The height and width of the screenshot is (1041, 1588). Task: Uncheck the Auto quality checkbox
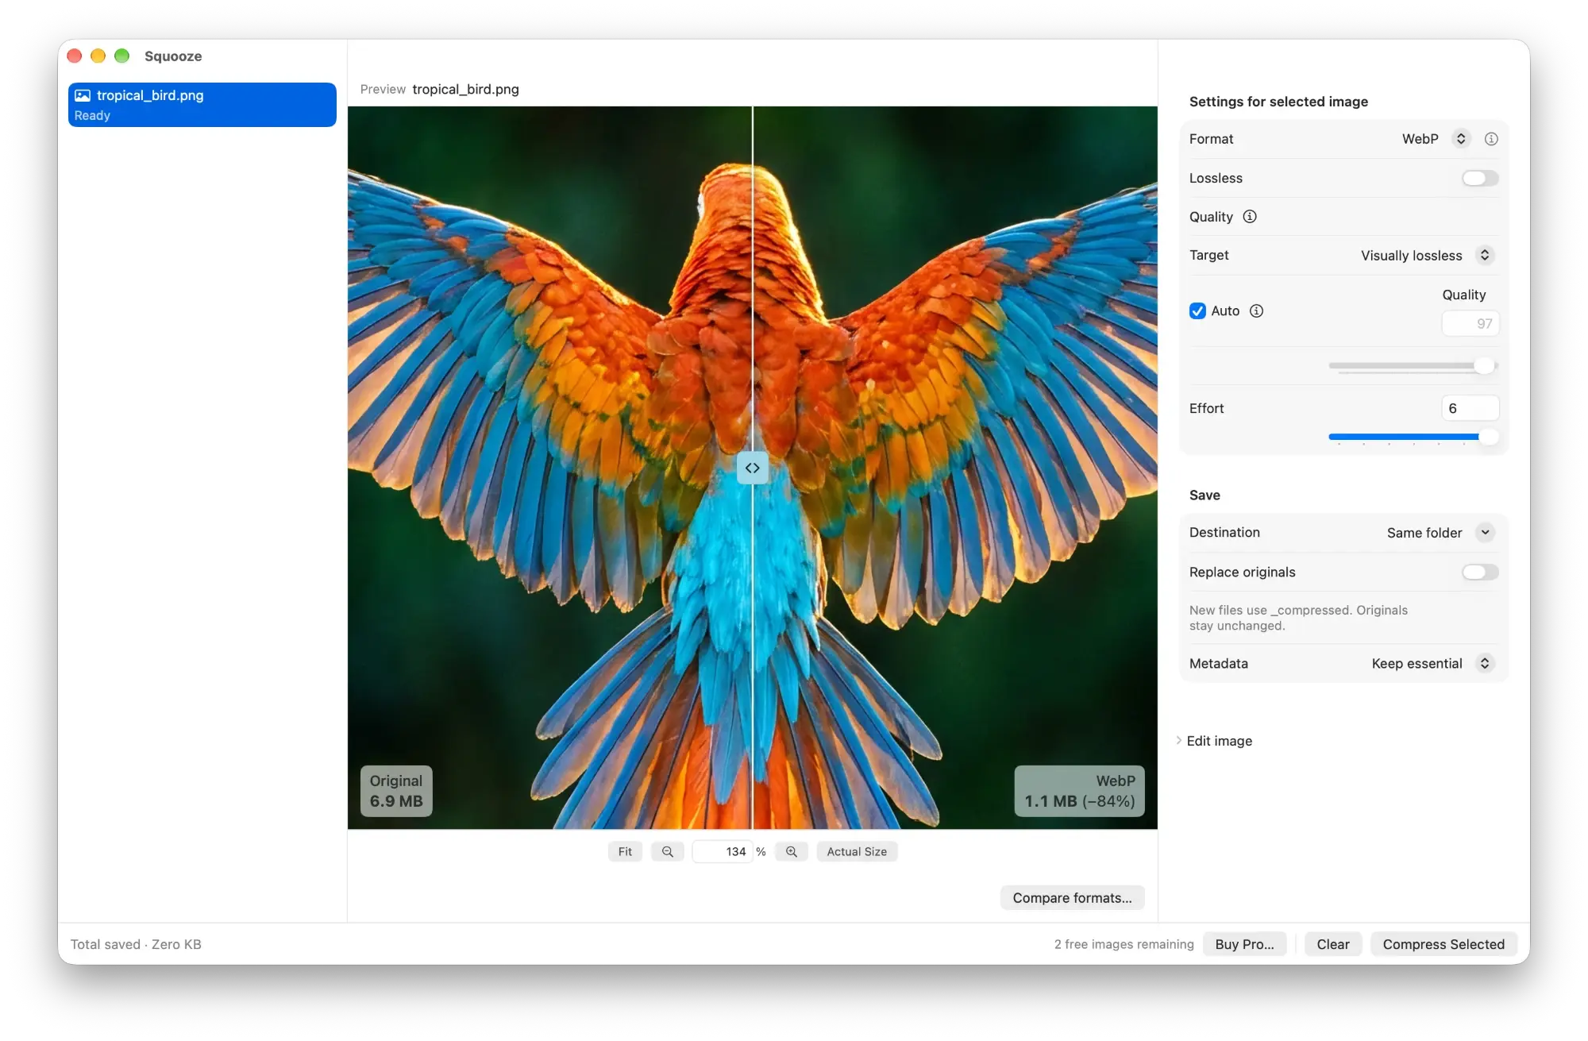1197,311
